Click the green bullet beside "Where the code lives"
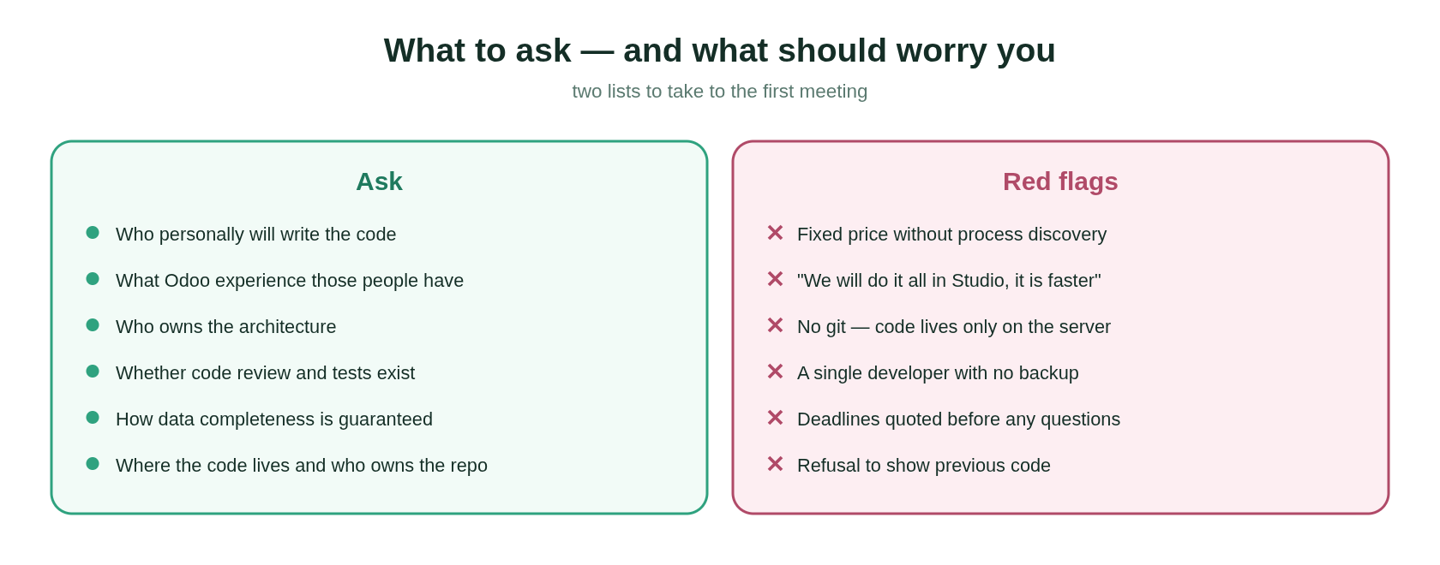The image size is (1440, 565). coord(93,464)
